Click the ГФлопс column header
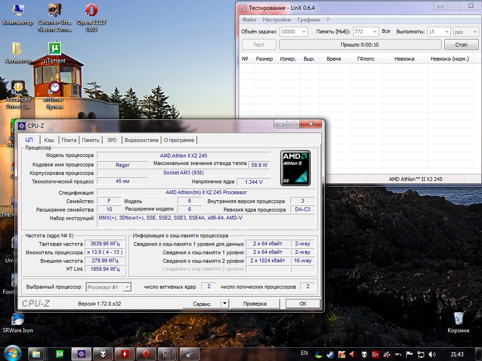The image size is (482, 361). click(366, 59)
